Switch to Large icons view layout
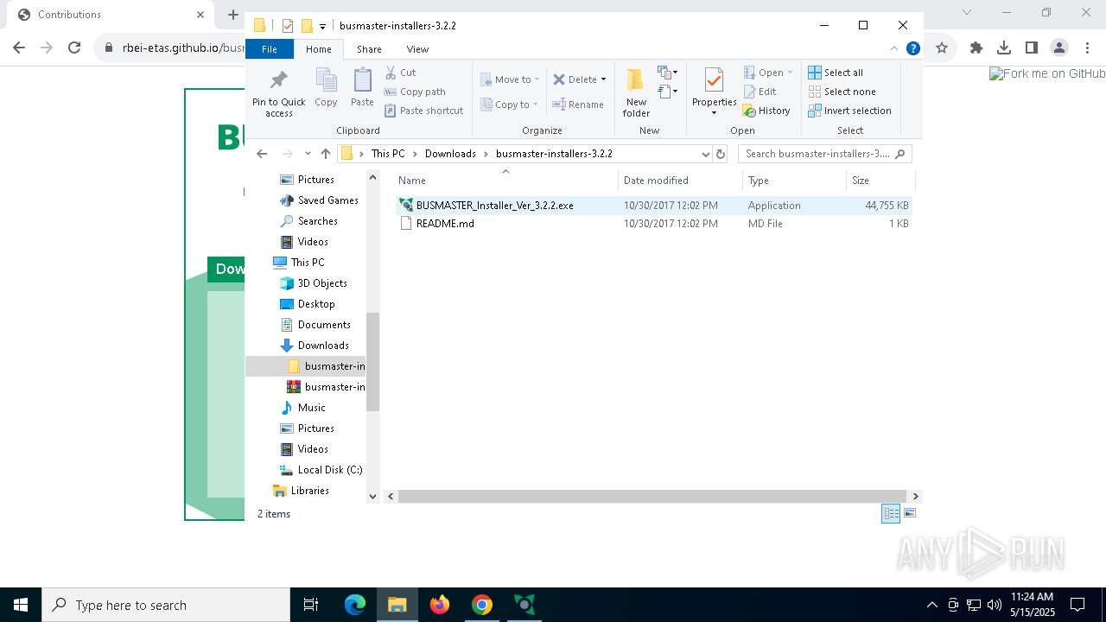The height and width of the screenshot is (622, 1106). [x=909, y=514]
